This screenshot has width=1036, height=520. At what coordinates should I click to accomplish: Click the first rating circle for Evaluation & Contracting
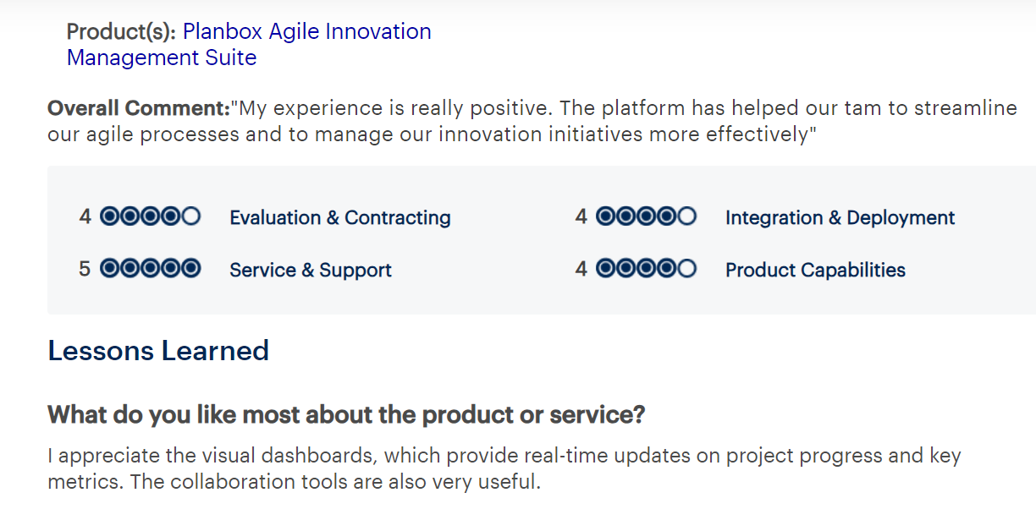pos(110,216)
